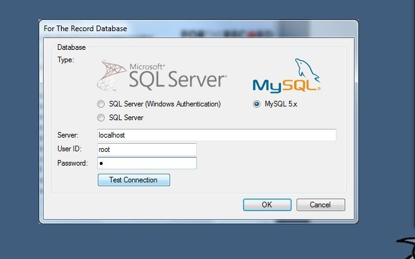The image size is (415, 259).
Task: Click into the User ID field with root
Action: [146, 149]
